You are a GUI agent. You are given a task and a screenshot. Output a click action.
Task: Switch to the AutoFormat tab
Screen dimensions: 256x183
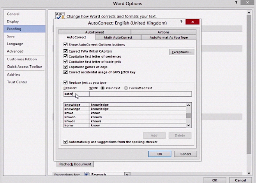tap(95, 32)
